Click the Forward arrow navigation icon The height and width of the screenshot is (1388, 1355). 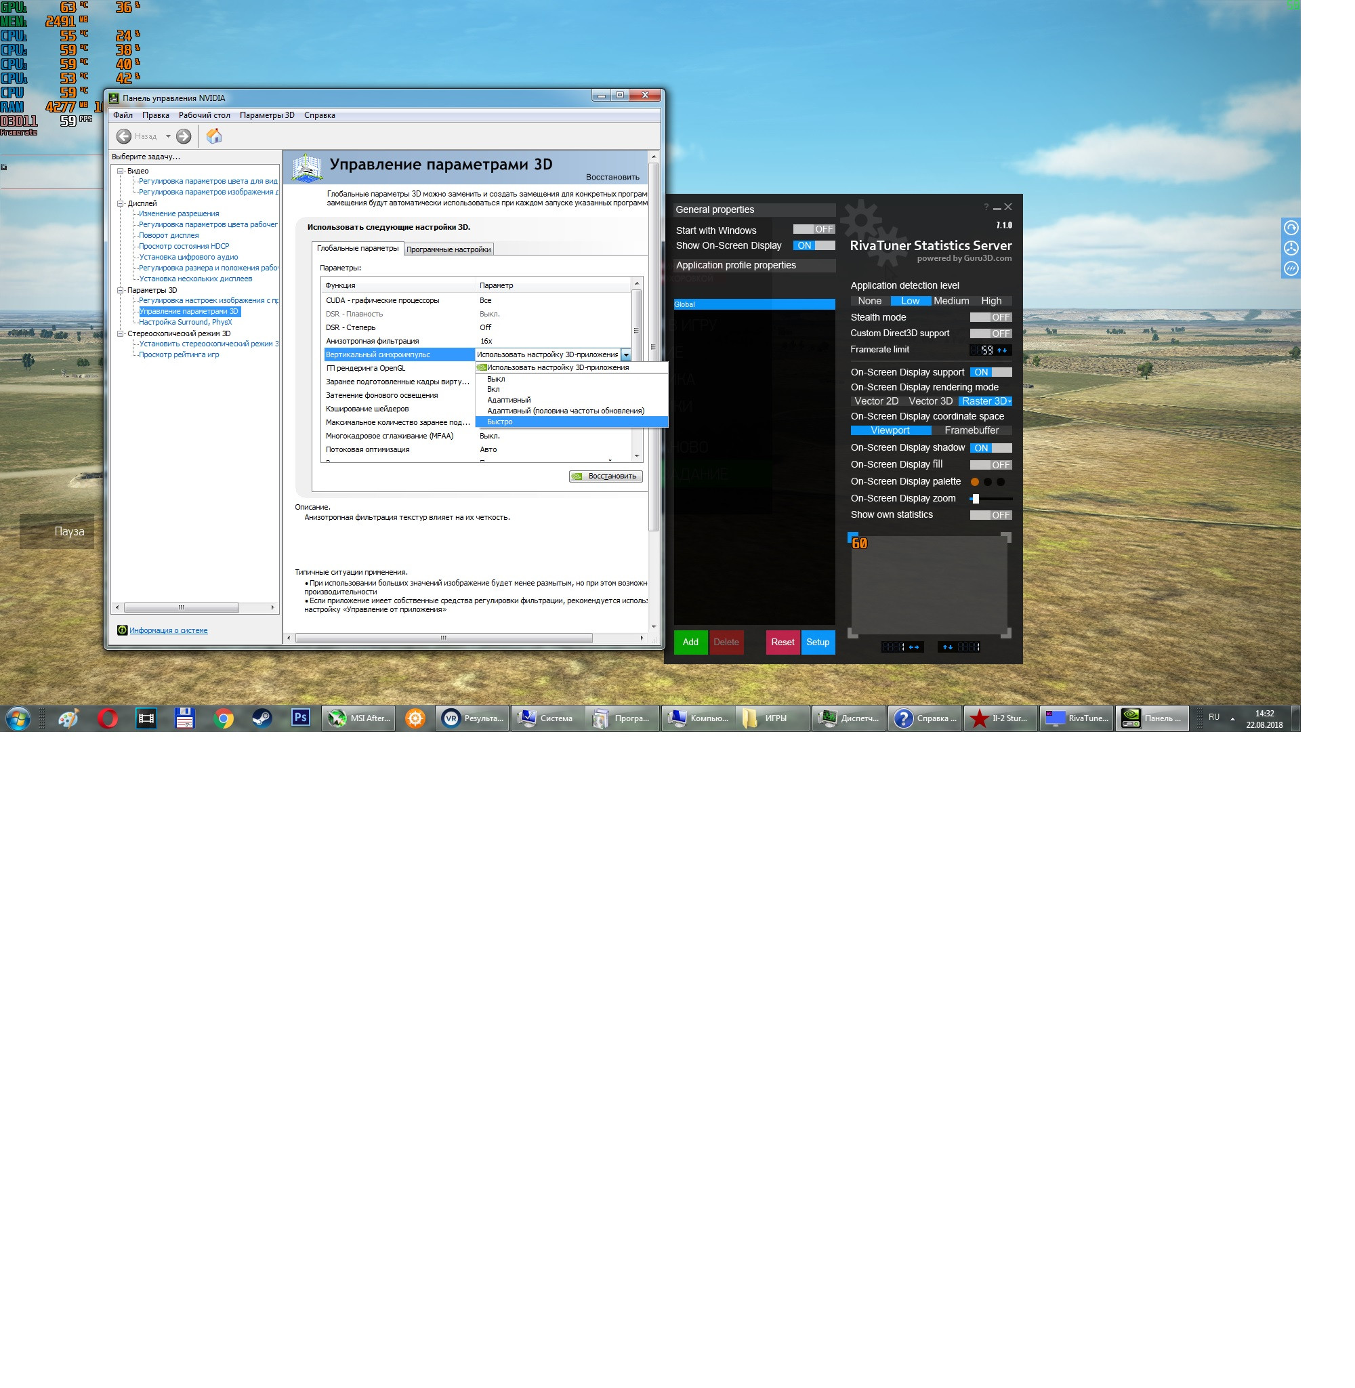click(184, 136)
